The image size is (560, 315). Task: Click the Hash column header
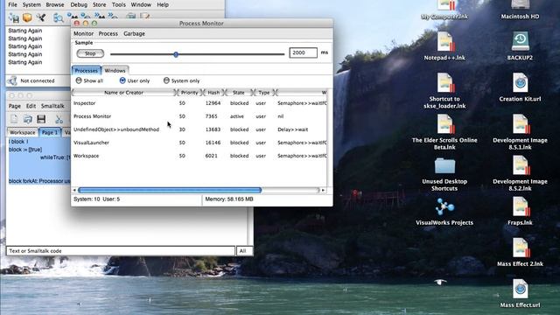(x=213, y=93)
